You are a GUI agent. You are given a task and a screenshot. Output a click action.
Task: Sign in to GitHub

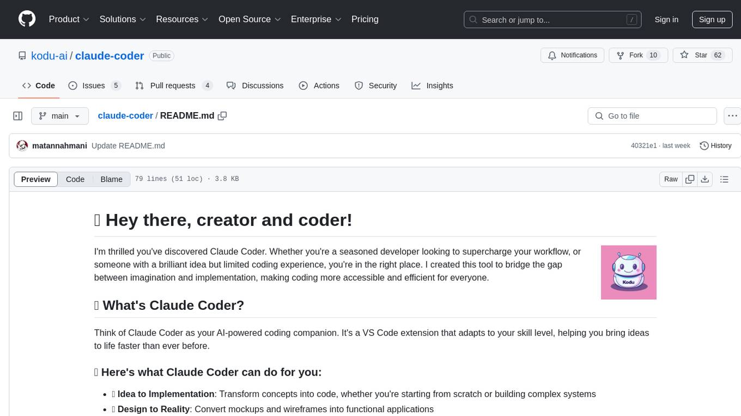pyautogui.click(x=666, y=20)
